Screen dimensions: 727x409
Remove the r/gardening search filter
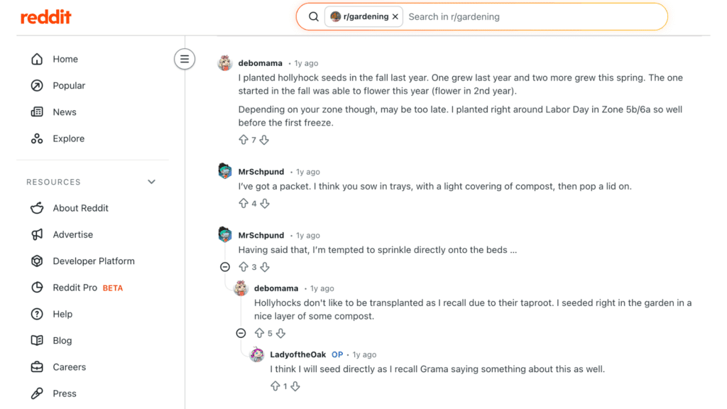tap(395, 16)
